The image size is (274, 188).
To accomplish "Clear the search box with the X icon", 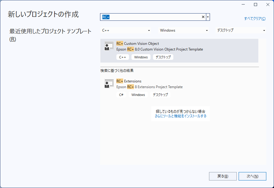I will (x=203, y=17).
